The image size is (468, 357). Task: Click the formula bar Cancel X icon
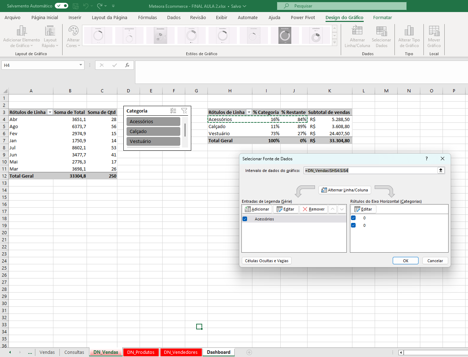(x=102, y=65)
